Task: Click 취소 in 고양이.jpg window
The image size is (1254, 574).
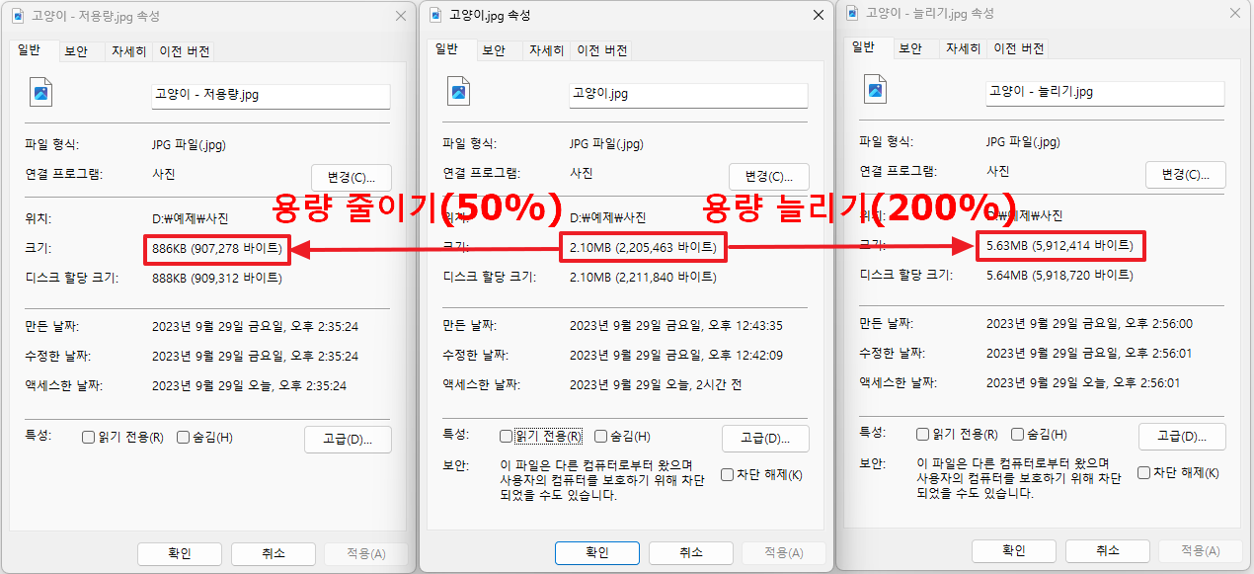Action: click(691, 552)
